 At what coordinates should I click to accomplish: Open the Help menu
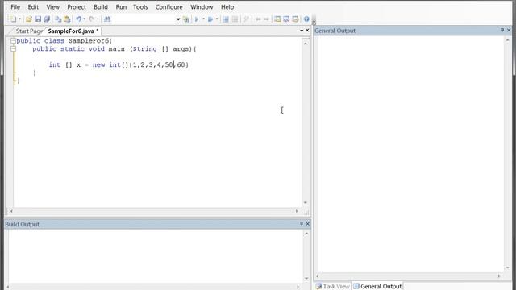[x=227, y=7]
